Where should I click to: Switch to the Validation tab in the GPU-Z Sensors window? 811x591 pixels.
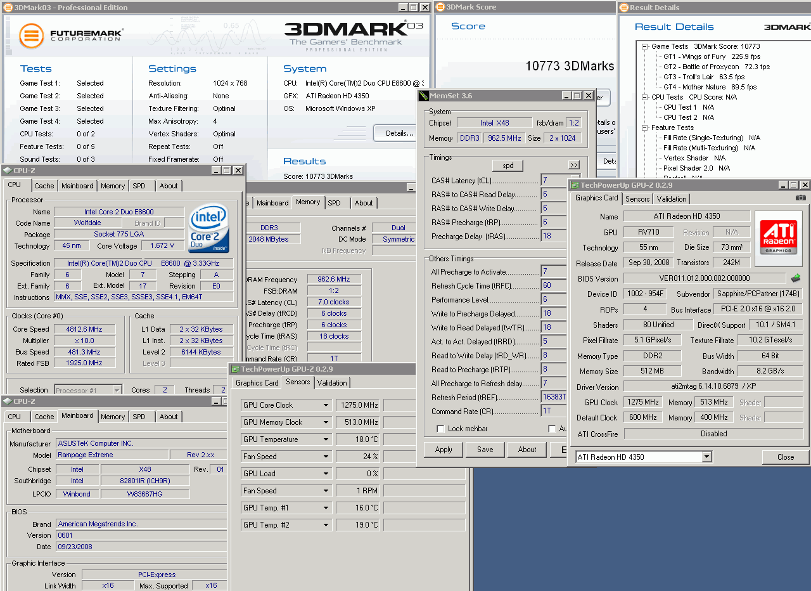(332, 383)
